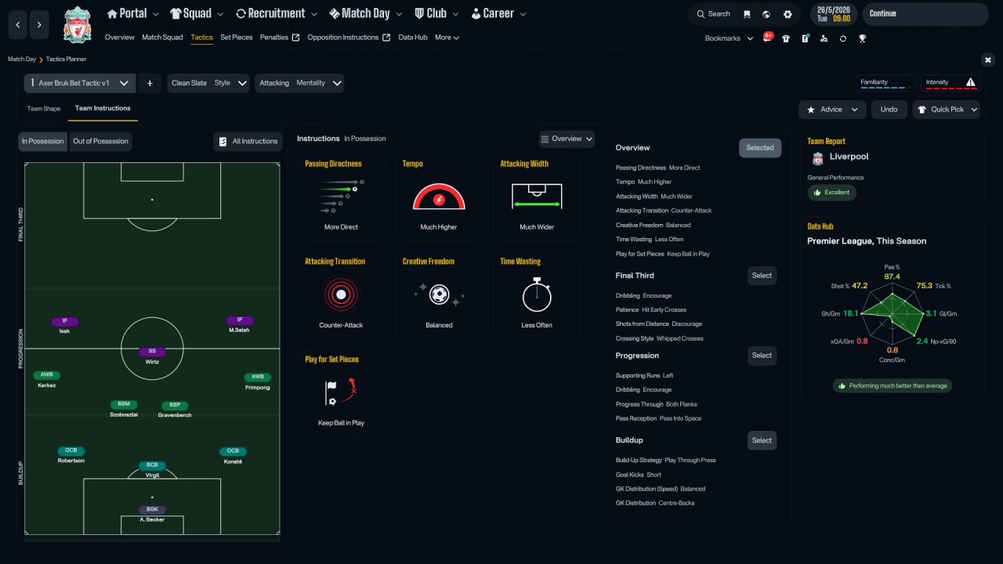Viewport: 1003px width, 564px height.
Task: Open the Advice dropdown
Action: (x=832, y=110)
